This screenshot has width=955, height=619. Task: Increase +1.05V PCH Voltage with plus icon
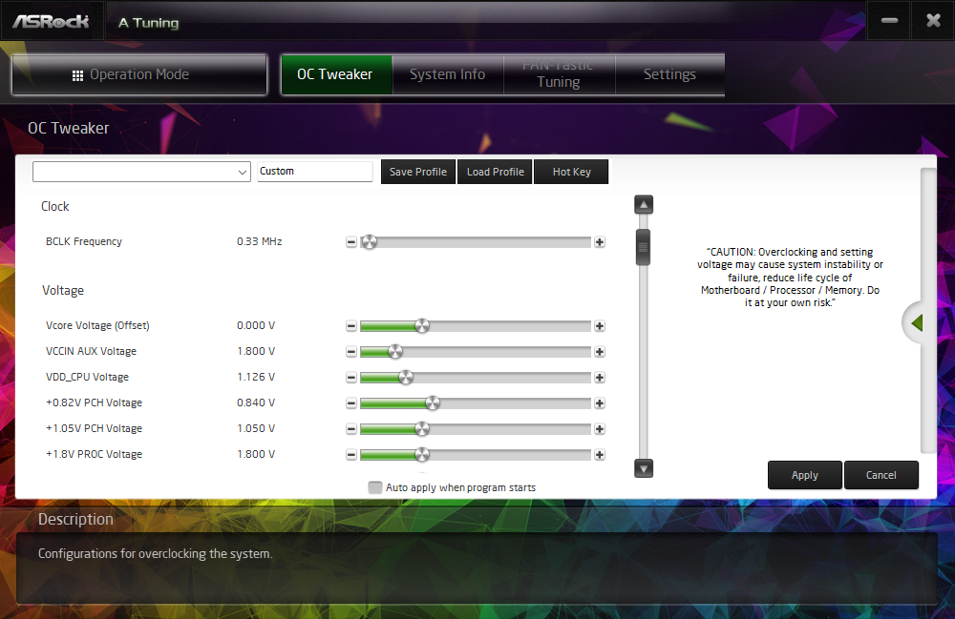[x=600, y=429]
